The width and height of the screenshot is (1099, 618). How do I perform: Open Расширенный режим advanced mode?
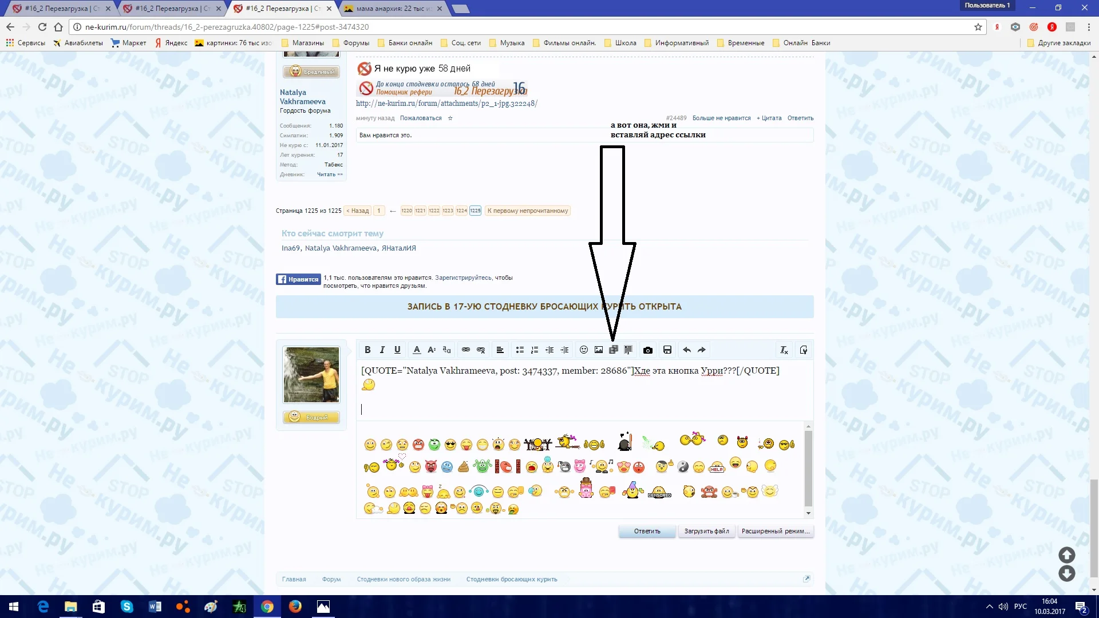[776, 531]
